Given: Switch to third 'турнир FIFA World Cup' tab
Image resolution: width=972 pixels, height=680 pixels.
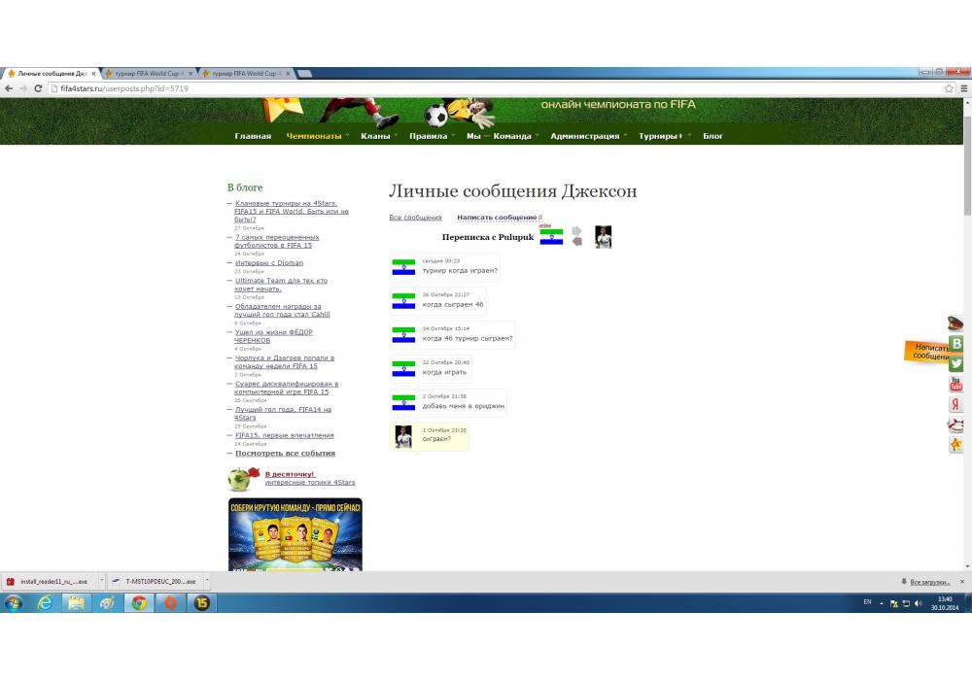Looking at the screenshot, I should (245, 73).
